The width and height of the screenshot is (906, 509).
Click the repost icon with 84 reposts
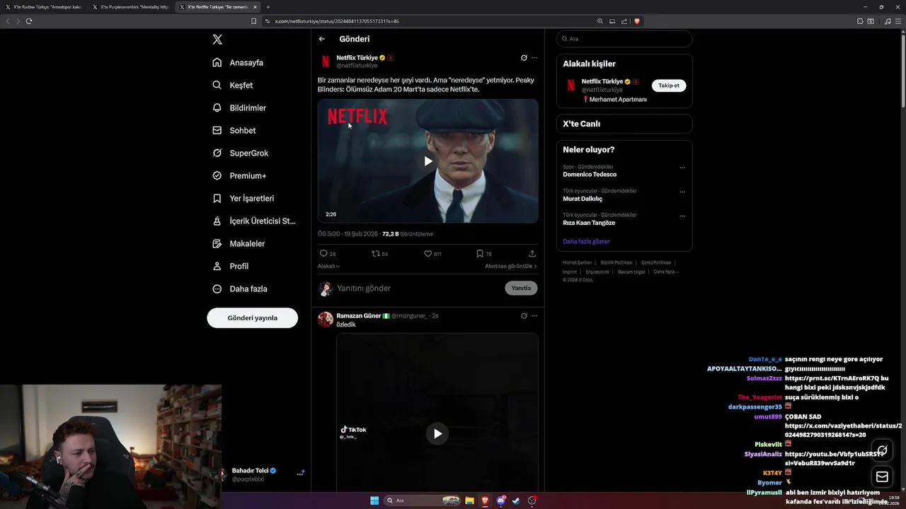[376, 253]
